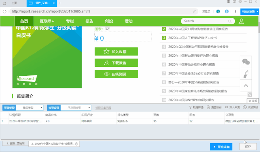The width and height of the screenshot is (260, 152).
Task: Click the ¥0 price text
Action: (x=99, y=39)
